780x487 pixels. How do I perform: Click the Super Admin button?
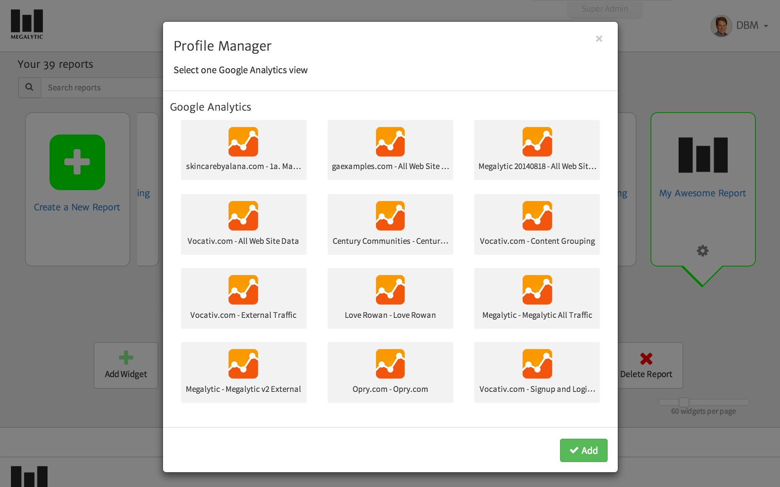coord(604,9)
